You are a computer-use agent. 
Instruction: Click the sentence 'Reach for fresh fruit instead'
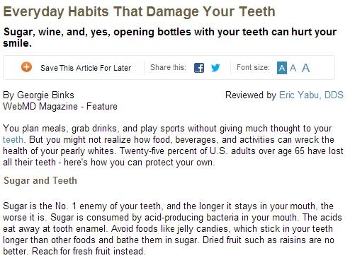[x=88, y=251]
